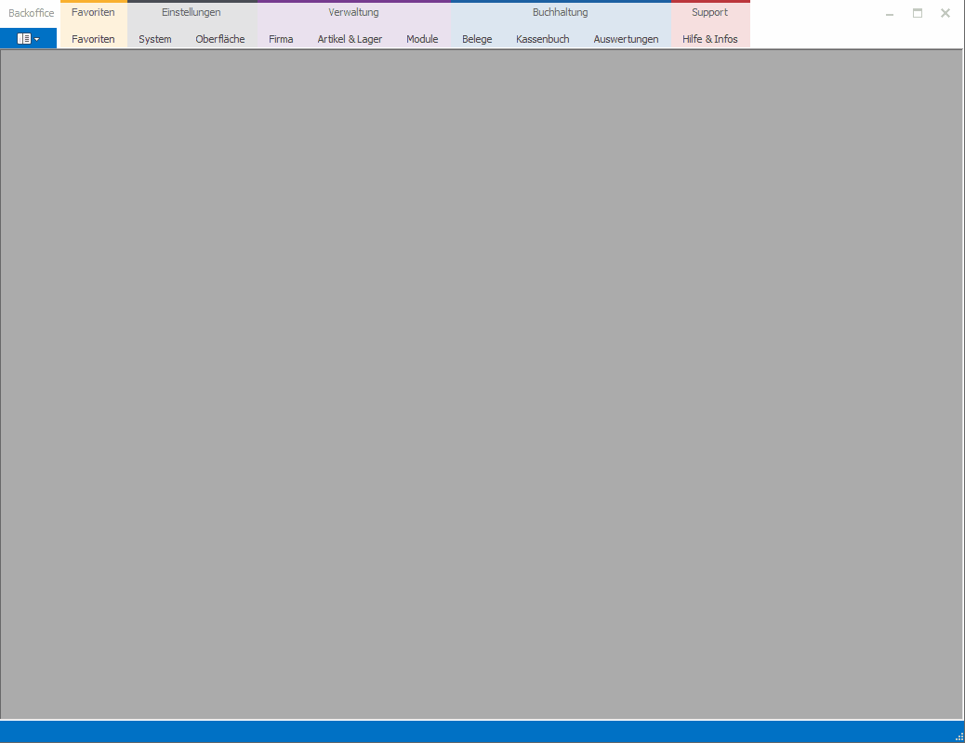
Task: Open the Kassenbuch tab
Action: [543, 39]
